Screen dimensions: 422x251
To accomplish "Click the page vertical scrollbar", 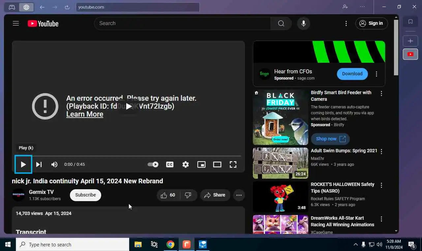I will (x=396, y=47).
